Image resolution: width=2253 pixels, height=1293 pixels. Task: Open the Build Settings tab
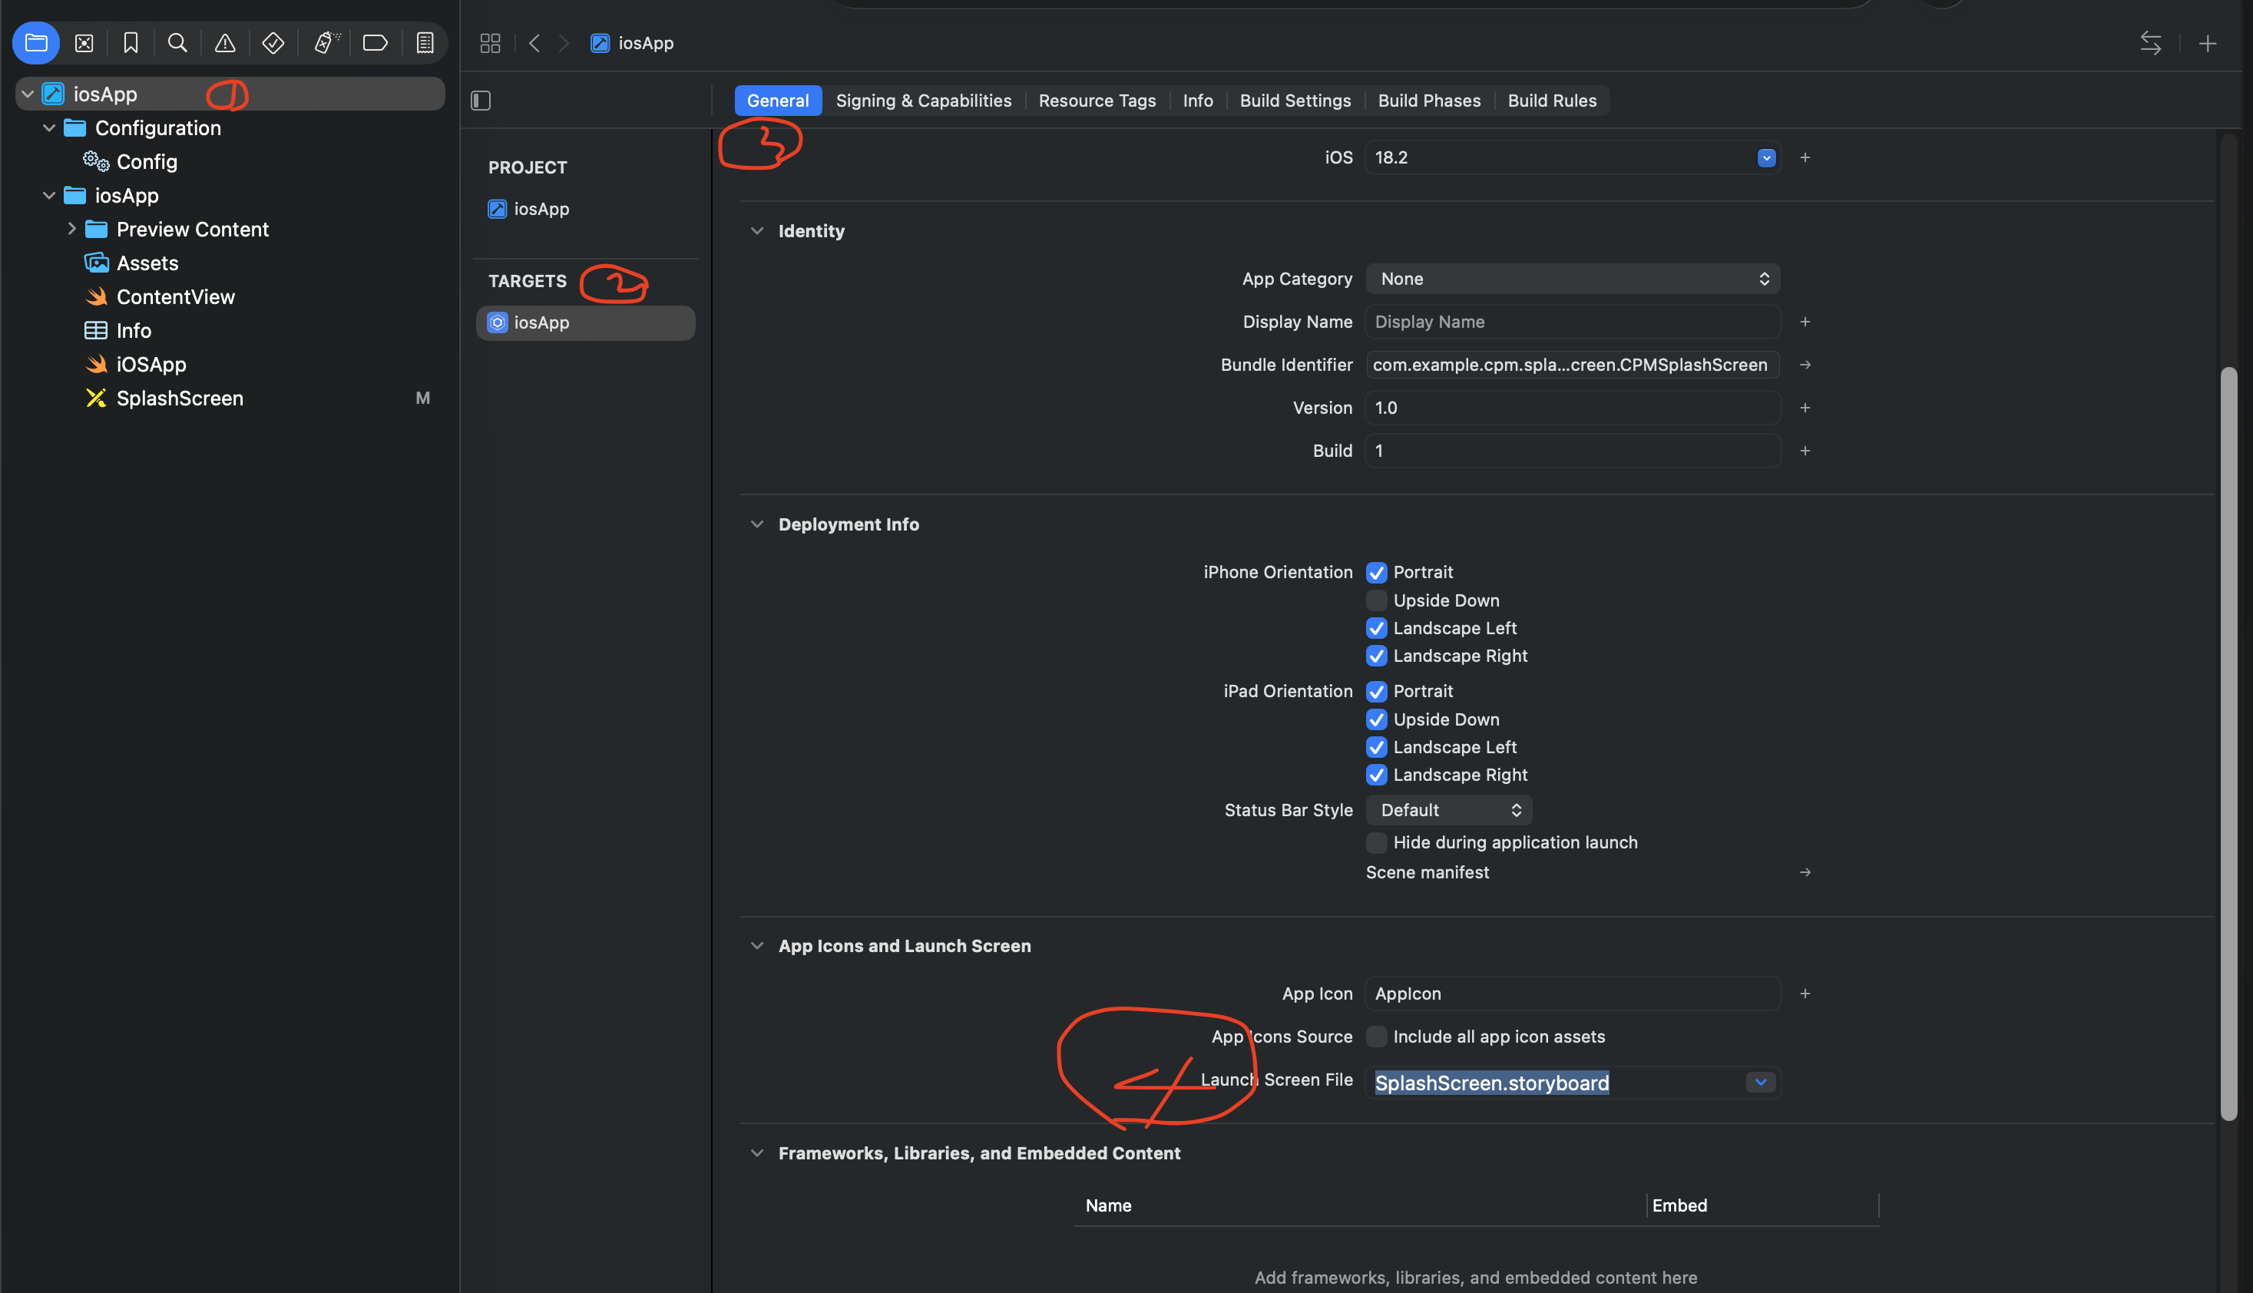[x=1295, y=101]
